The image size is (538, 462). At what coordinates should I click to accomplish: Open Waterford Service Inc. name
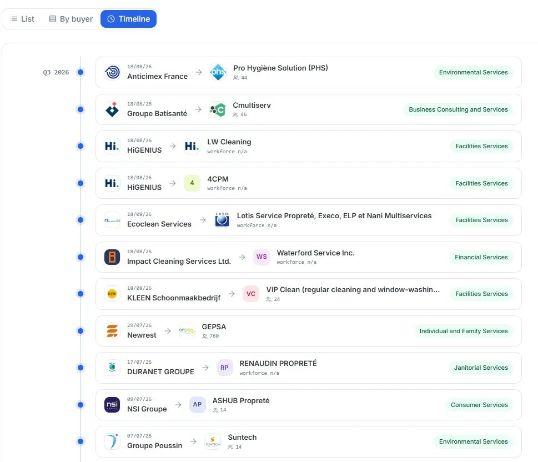coord(315,253)
